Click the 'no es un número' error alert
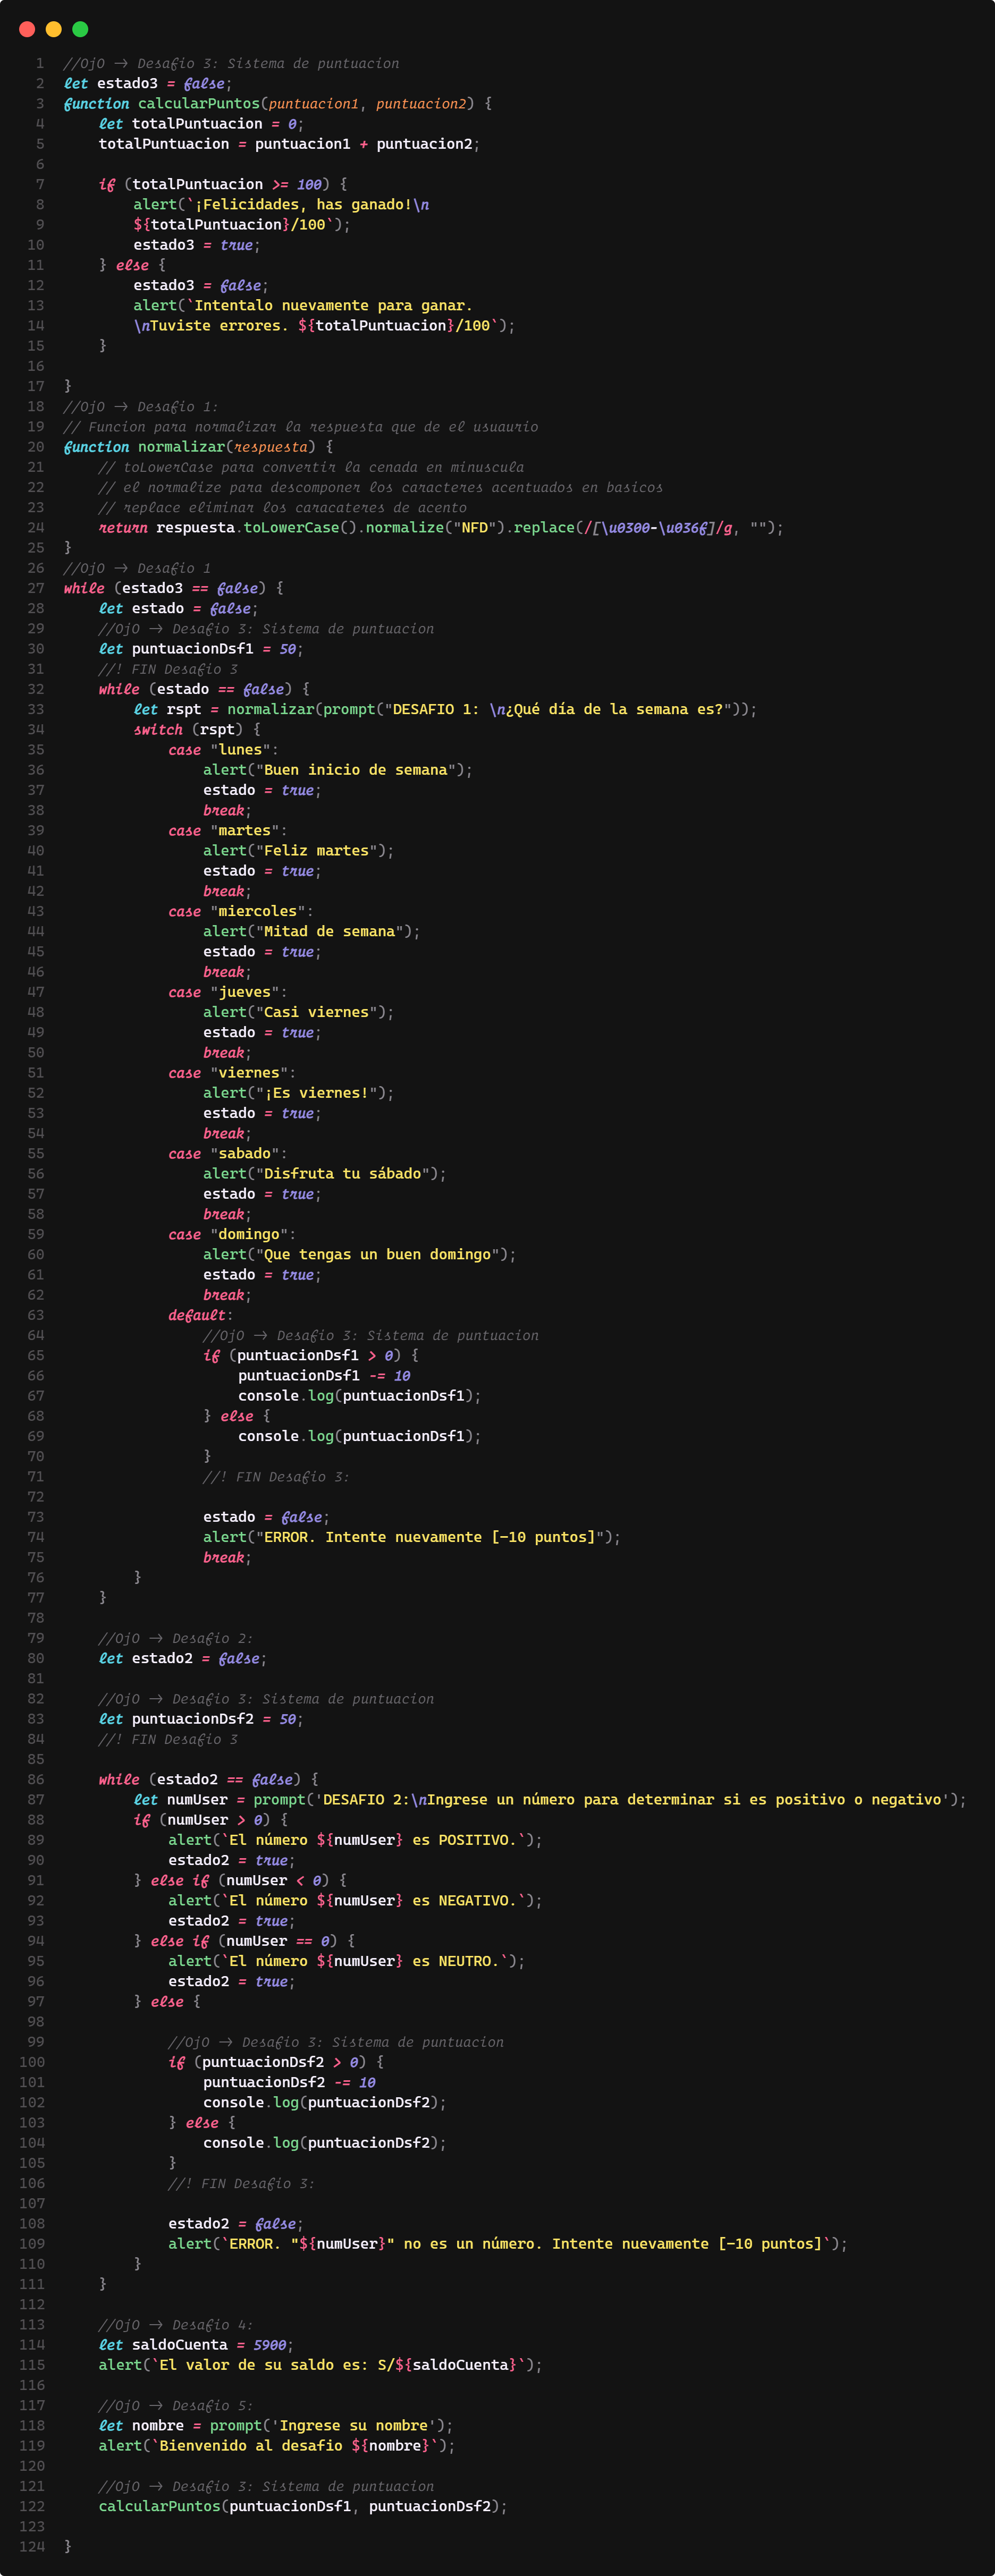Image resolution: width=995 pixels, height=2576 pixels. point(508,2244)
